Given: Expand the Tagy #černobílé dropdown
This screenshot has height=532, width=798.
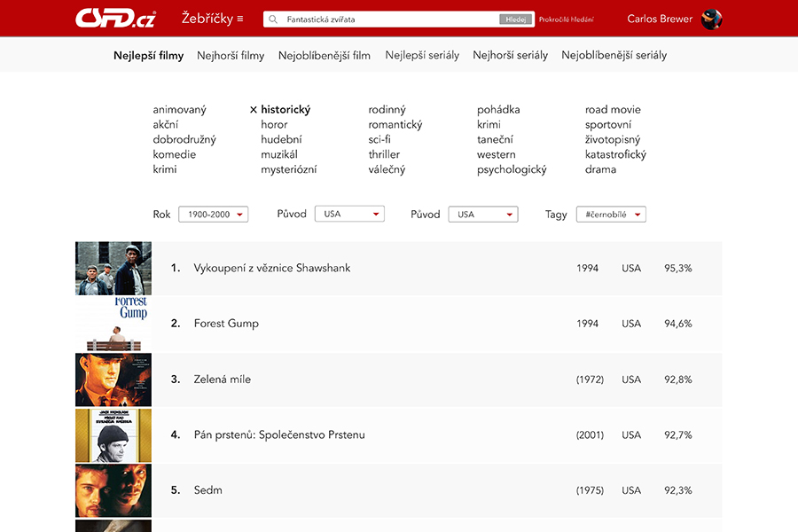Looking at the screenshot, I should (x=610, y=215).
